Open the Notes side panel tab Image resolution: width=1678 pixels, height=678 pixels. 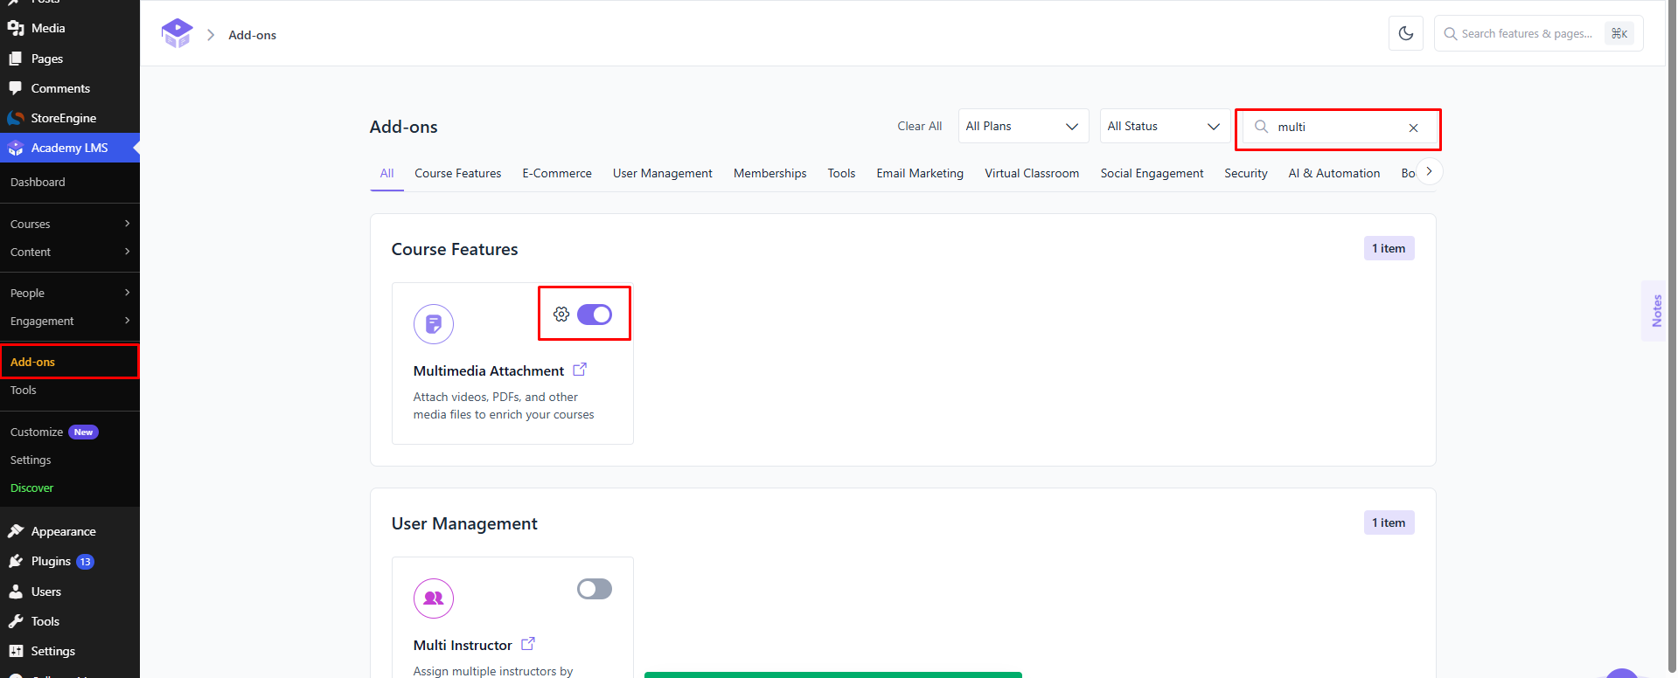(x=1656, y=310)
